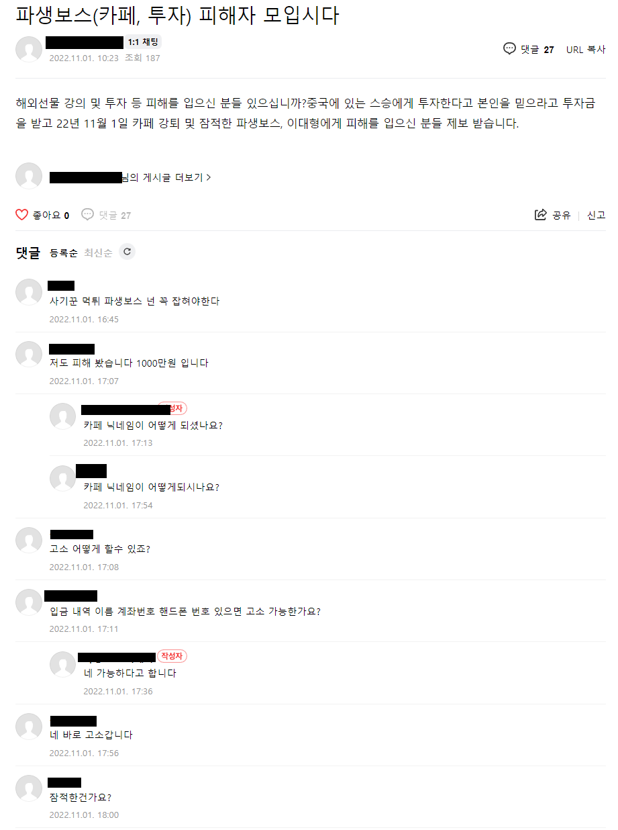
Task: Expand 님의 게시글 더보기 chevron
Action: pos(209,178)
